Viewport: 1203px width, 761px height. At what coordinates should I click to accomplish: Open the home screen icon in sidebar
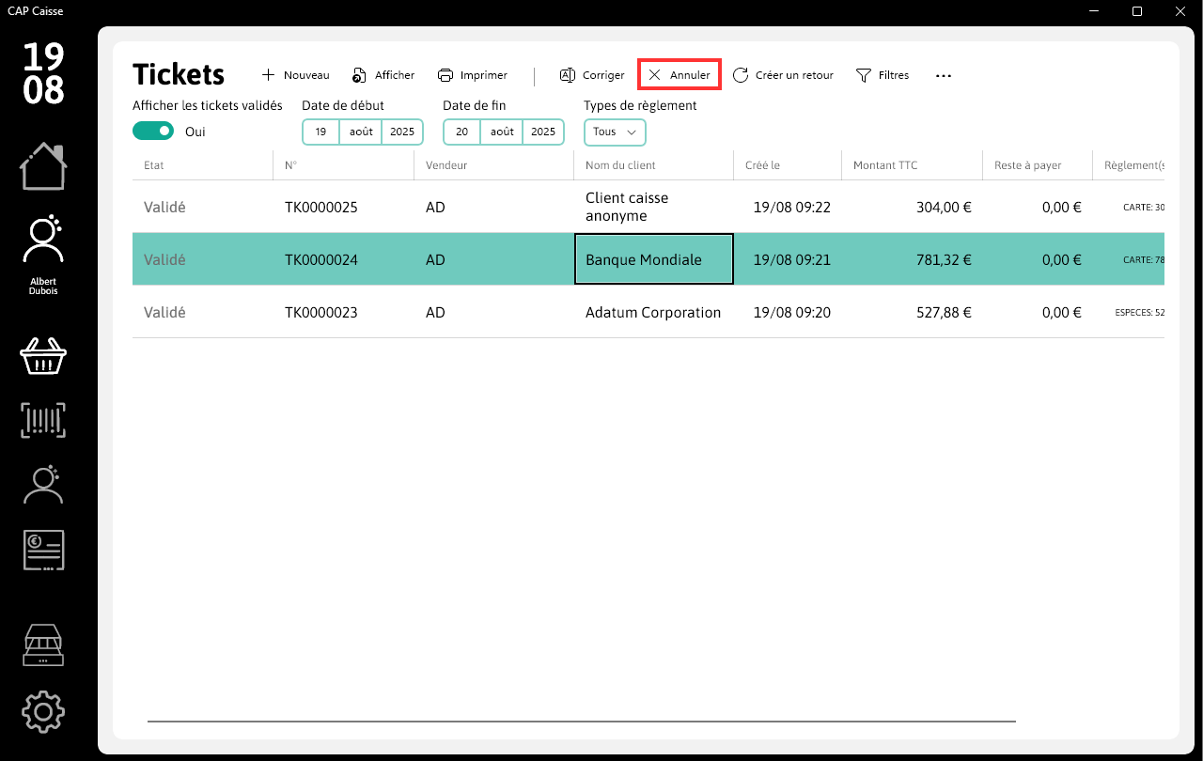pyautogui.click(x=43, y=166)
